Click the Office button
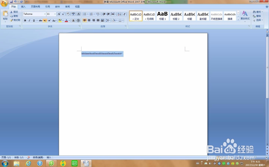 [x=4, y=3]
